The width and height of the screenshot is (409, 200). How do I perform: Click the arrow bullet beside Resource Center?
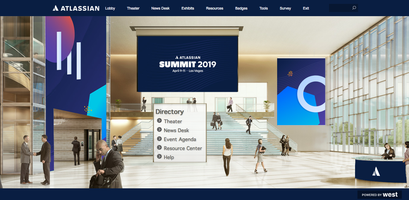coord(159,148)
